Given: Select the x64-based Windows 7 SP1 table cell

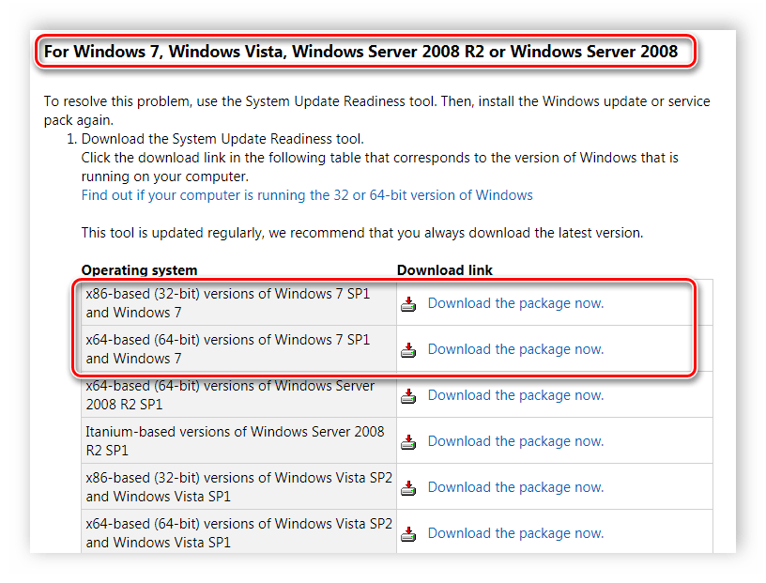Looking at the screenshot, I should 228,348.
